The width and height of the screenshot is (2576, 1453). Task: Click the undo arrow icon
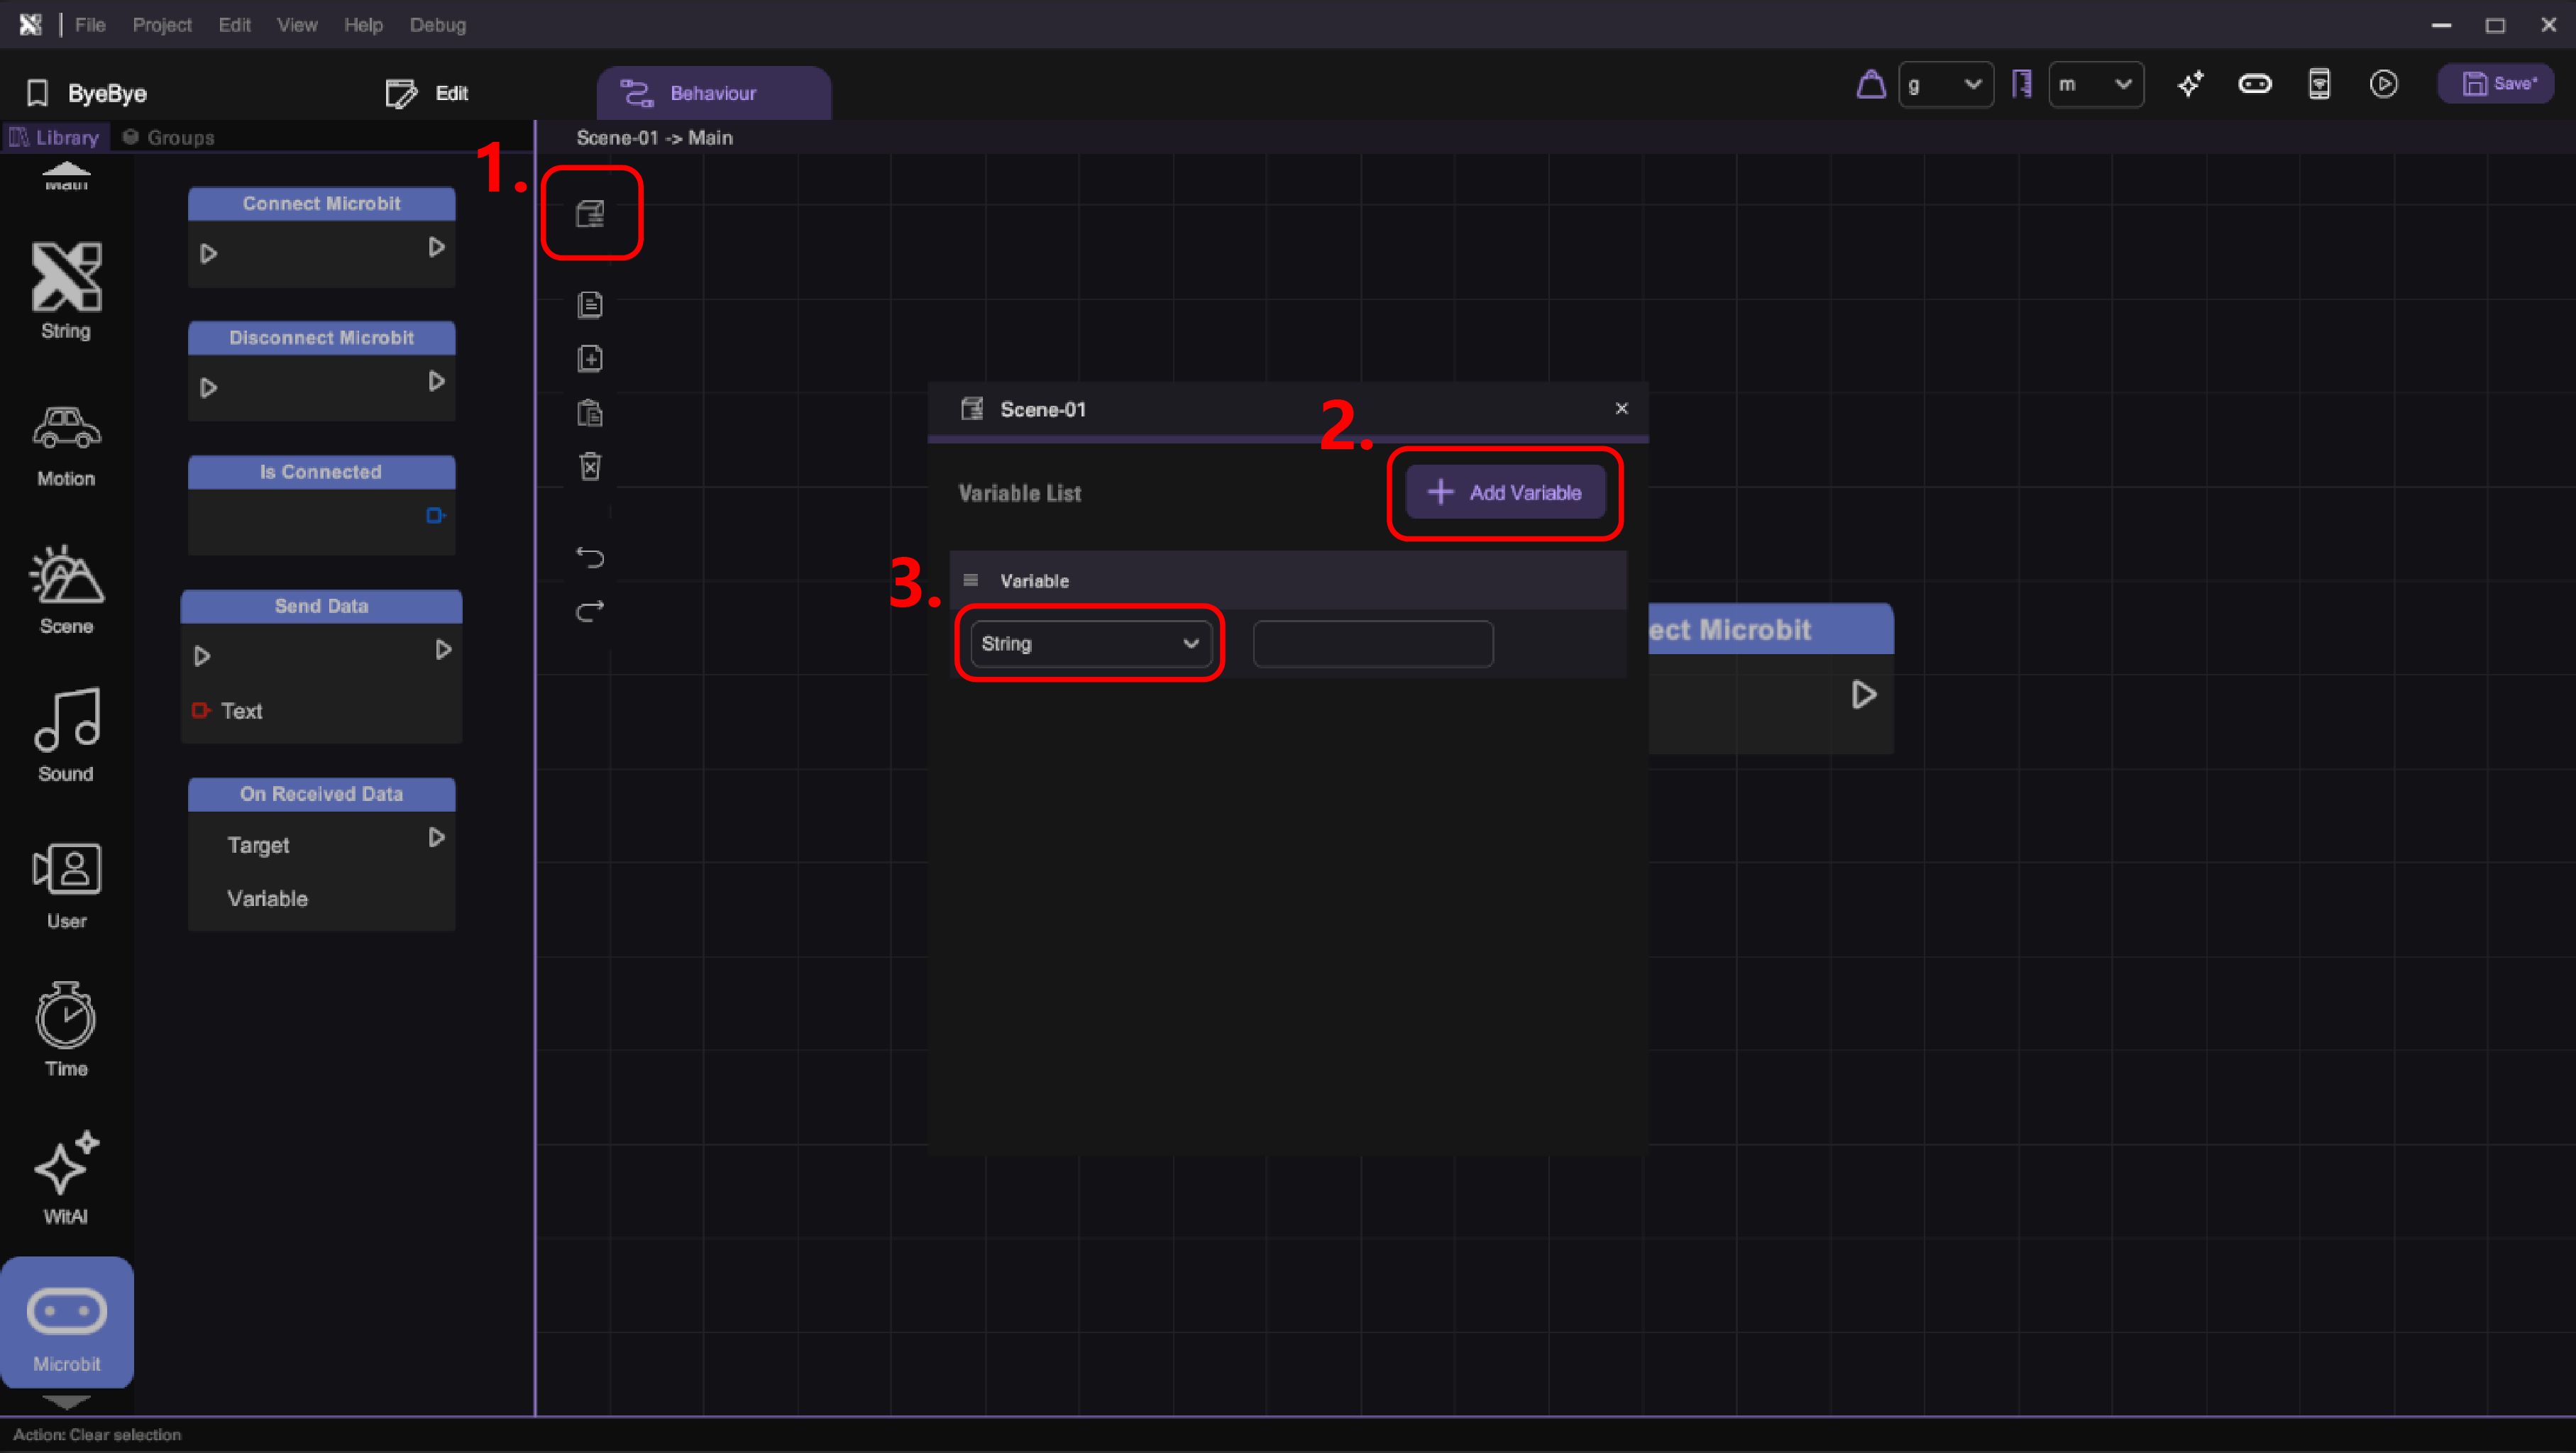pyautogui.click(x=590, y=557)
